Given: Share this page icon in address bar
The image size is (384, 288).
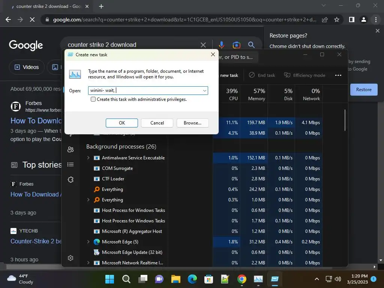Looking at the screenshot, I should [x=325, y=19].
